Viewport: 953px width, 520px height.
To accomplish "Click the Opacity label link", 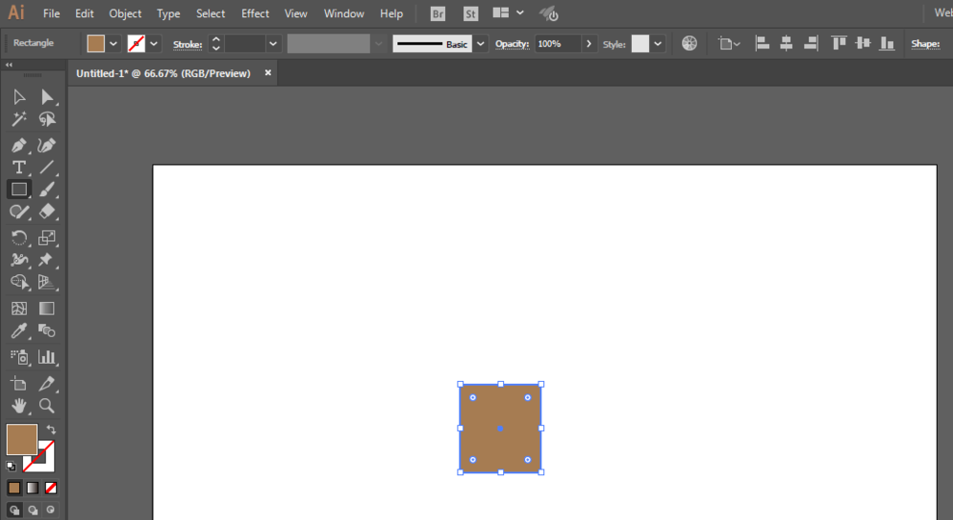I will tap(512, 44).
